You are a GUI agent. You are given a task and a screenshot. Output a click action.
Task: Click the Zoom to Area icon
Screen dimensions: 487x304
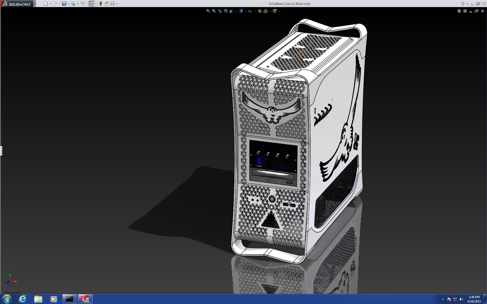click(x=214, y=11)
